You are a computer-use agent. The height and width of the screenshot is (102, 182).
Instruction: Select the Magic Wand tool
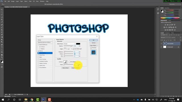click(x=2, y=17)
